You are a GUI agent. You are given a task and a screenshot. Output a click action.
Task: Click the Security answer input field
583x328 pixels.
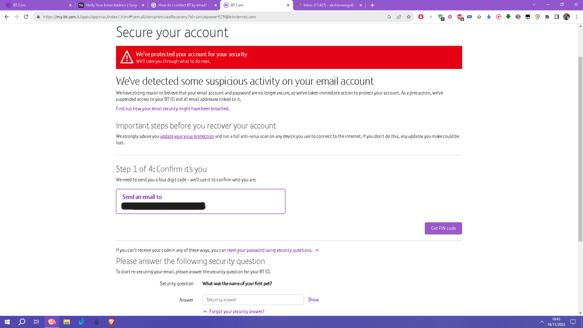253,300
